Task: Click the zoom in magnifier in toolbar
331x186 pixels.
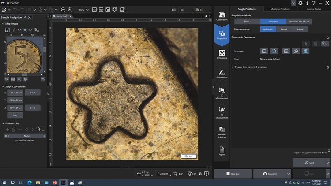Action: pyautogui.click(x=70, y=9)
